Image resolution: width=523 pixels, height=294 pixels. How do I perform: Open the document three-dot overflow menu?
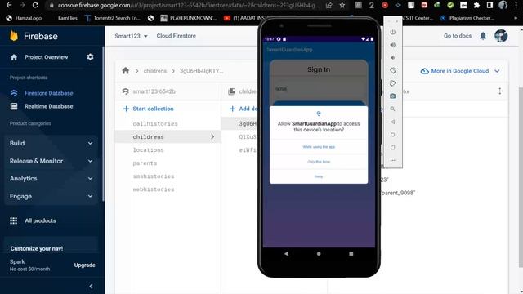499,91
